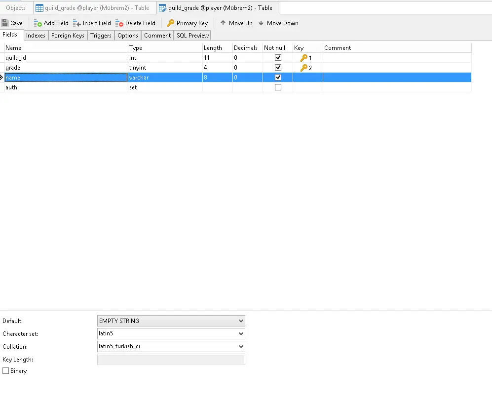This screenshot has height=405, width=492.
Task: Click key icon in grade row
Action: (x=303, y=68)
